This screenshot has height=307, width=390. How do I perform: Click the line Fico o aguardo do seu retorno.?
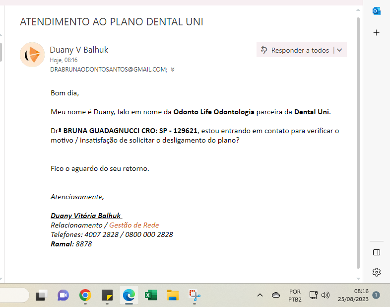pyautogui.click(x=100, y=168)
